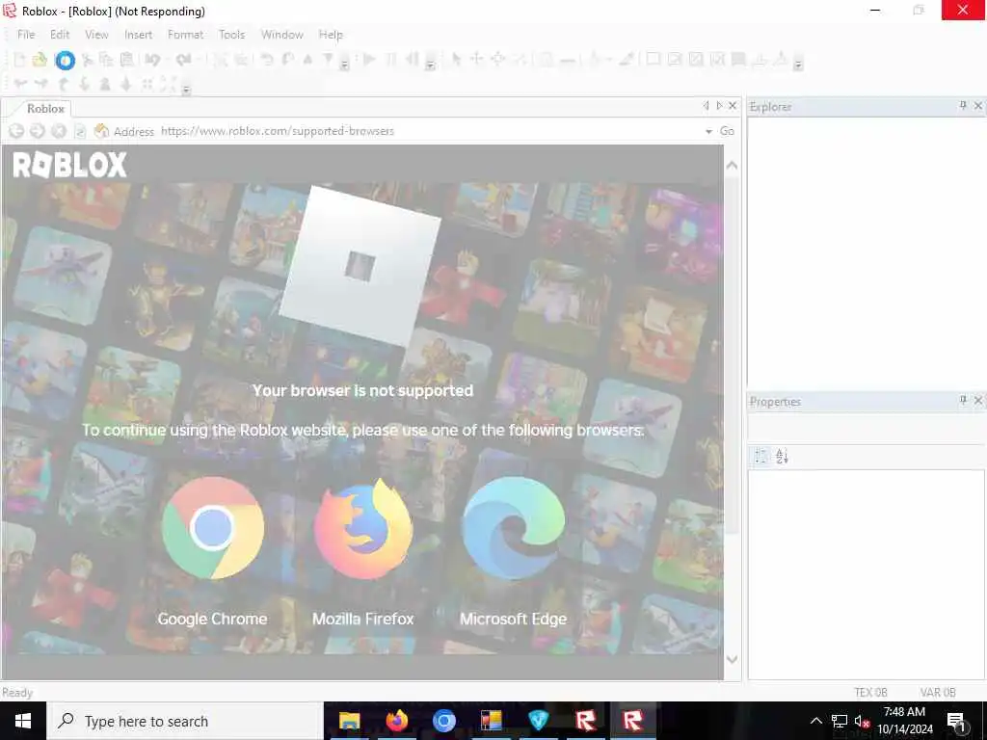Click the muted volume tray icon
Image resolution: width=987 pixels, height=740 pixels.
(862, 721)
